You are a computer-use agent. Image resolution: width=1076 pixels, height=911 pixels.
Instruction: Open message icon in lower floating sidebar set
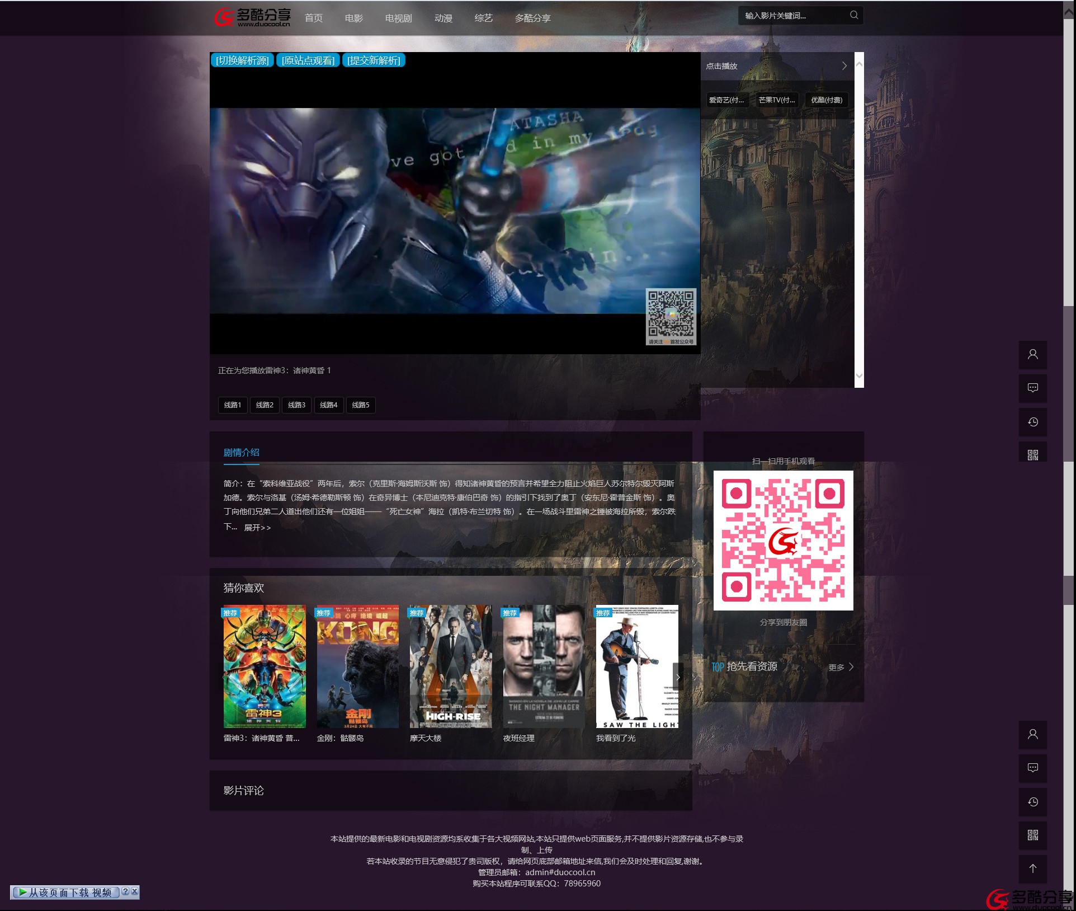(1032, 768)
